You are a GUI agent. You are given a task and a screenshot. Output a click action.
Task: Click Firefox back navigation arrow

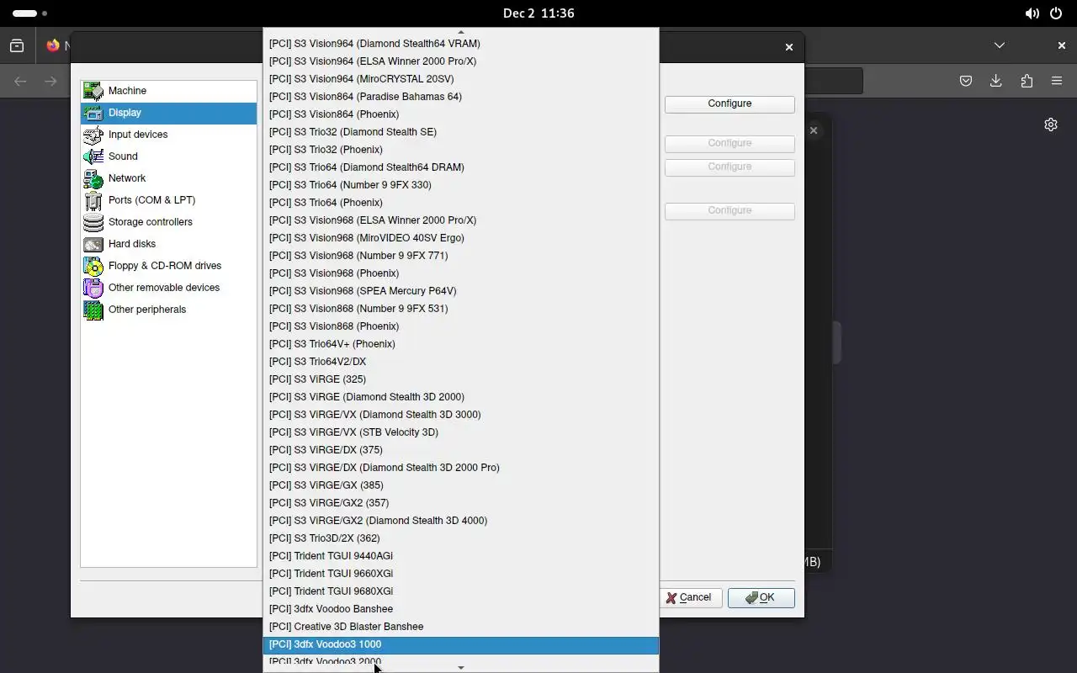coord(21,81)
